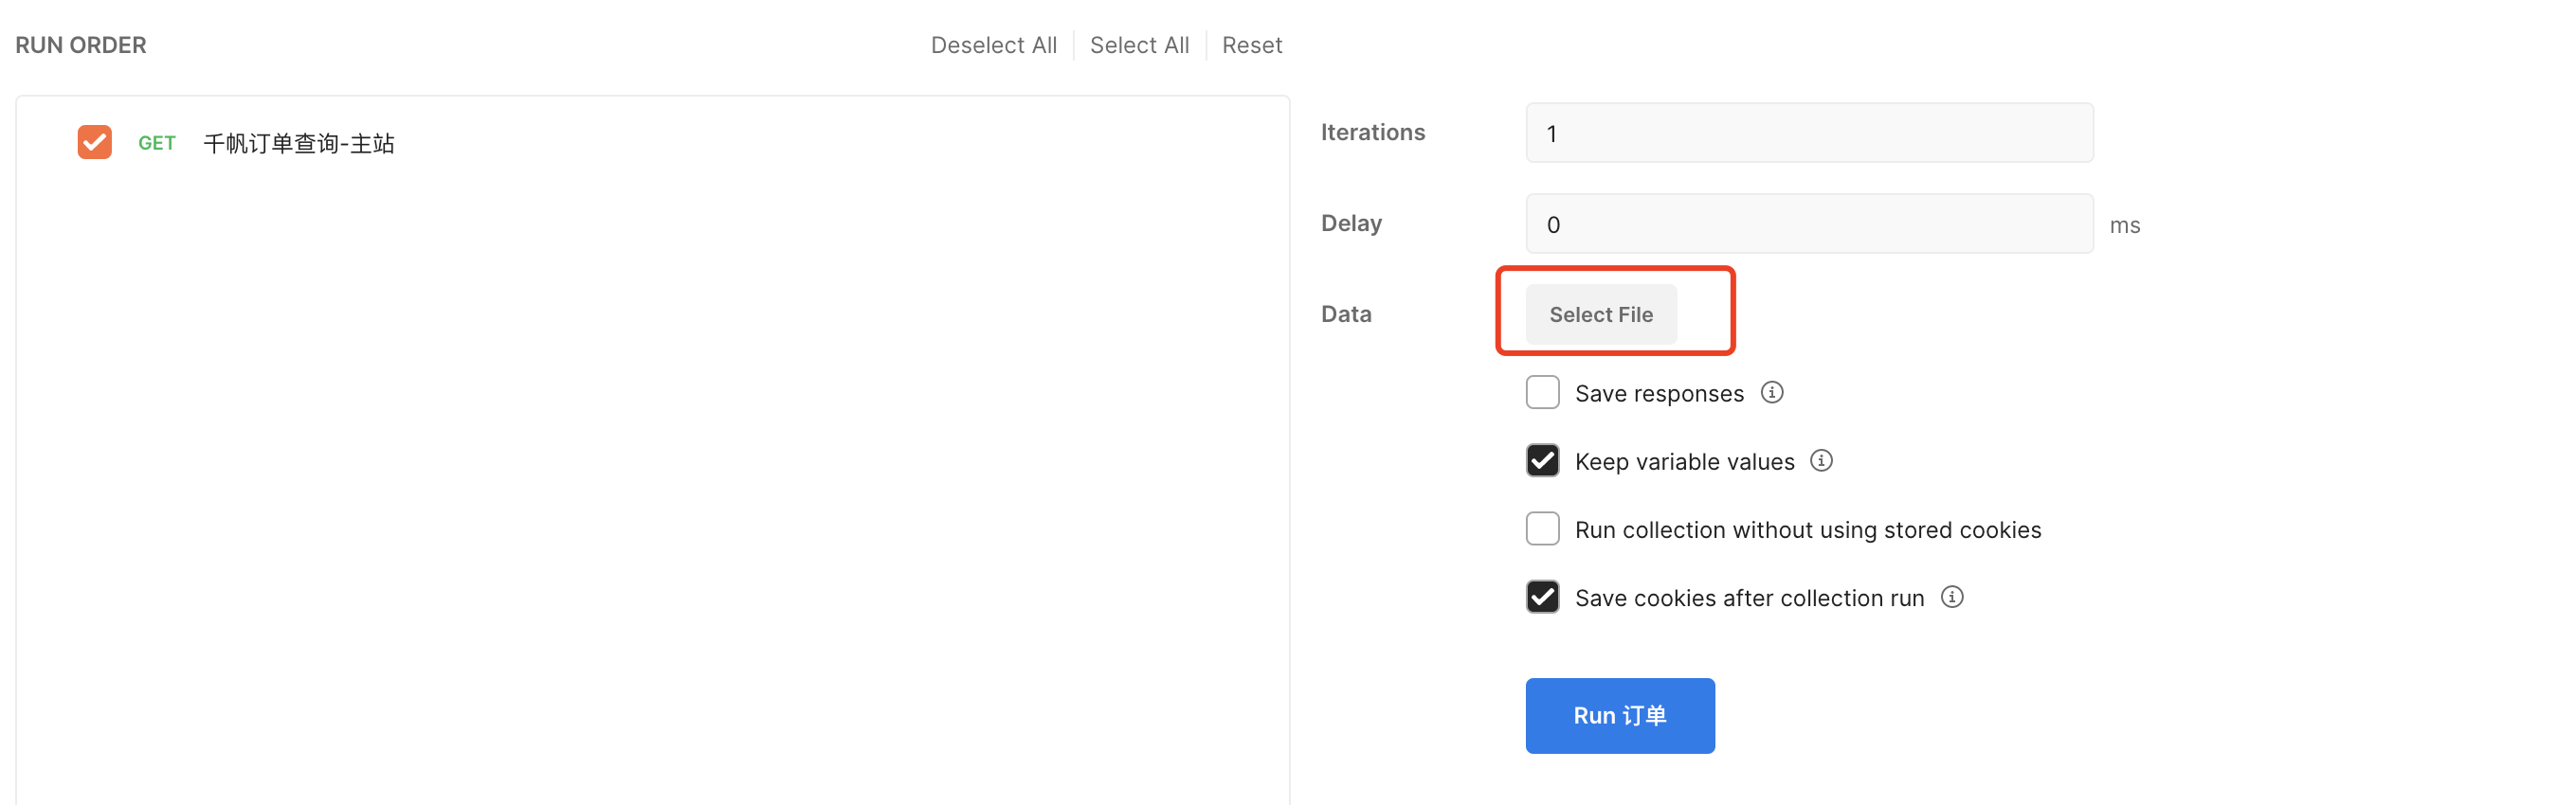Select the 千帆订单查询-主站 request name
The height and width of the screenshot is (805, 2576).
[299, 144]
